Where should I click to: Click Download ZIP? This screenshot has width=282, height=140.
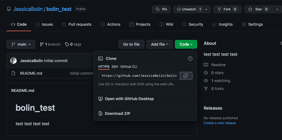[x=117, y=113]
